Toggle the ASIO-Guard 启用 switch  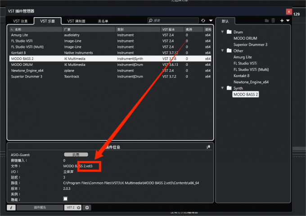point(76,155)
